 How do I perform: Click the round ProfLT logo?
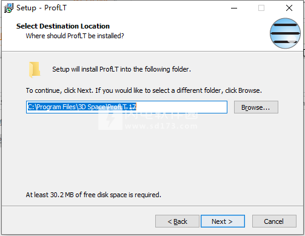(x=285, y=33)
